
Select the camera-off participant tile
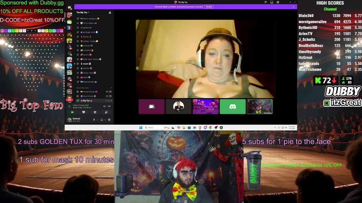152,107
